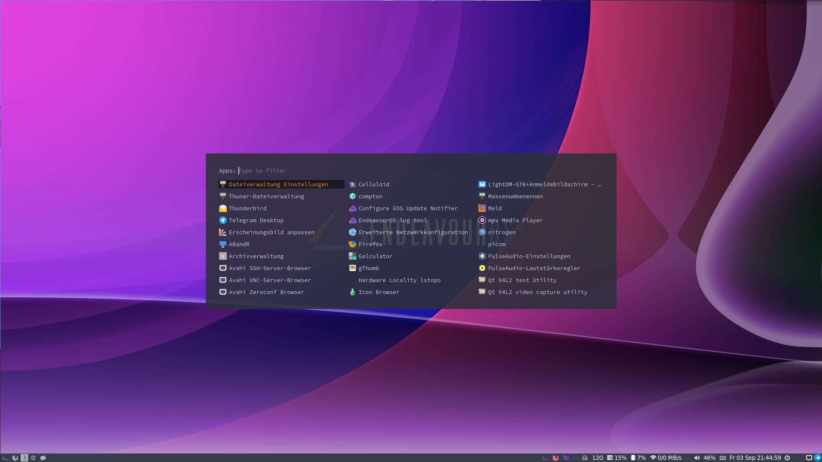
Task: Launch Firefox from the app list
Action: pyautogui.click(x=411, y=244)
